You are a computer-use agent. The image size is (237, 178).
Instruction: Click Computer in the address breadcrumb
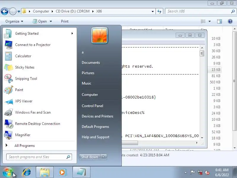[41, 11]
